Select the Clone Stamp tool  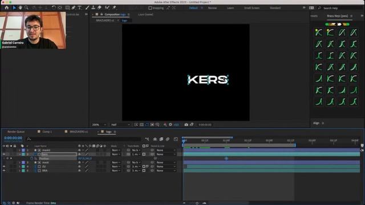[x=94, y=7]
